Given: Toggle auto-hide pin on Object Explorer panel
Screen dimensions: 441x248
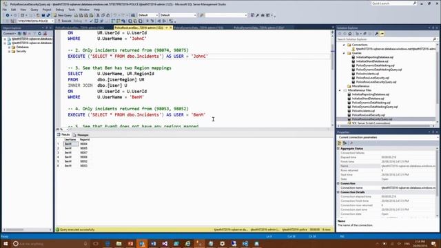Looking at the screenshot, I should 47,28.
